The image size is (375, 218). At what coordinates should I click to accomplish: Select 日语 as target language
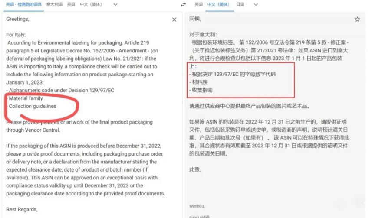coord(240,4)
